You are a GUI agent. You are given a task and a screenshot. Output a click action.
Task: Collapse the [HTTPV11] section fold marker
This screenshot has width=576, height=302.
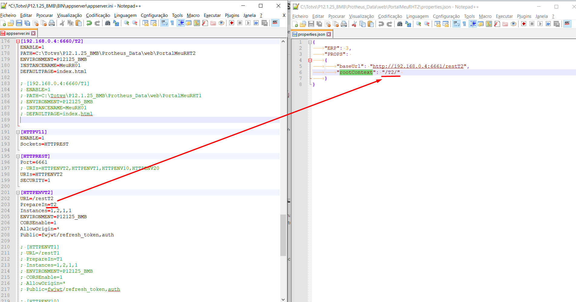pos(18,132)
